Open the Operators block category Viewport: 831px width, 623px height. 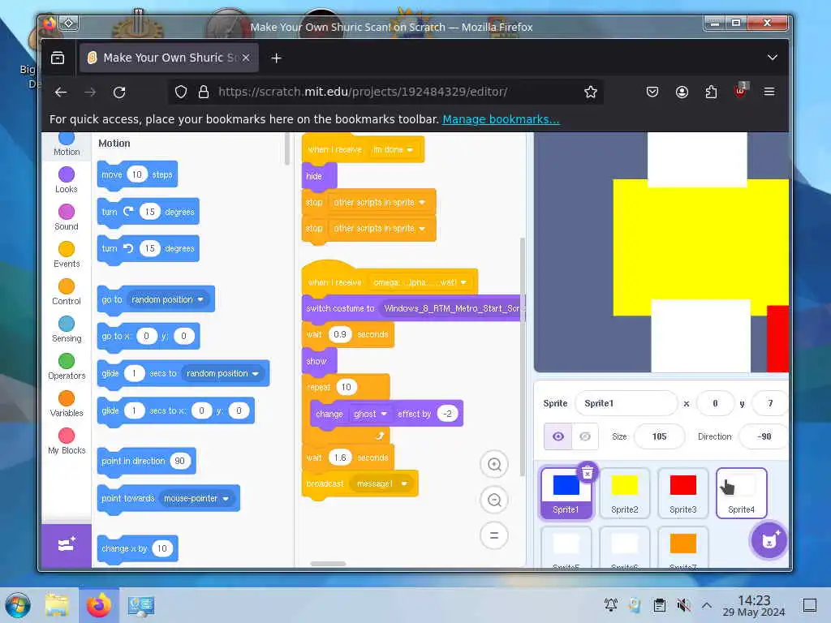(67, 366)
